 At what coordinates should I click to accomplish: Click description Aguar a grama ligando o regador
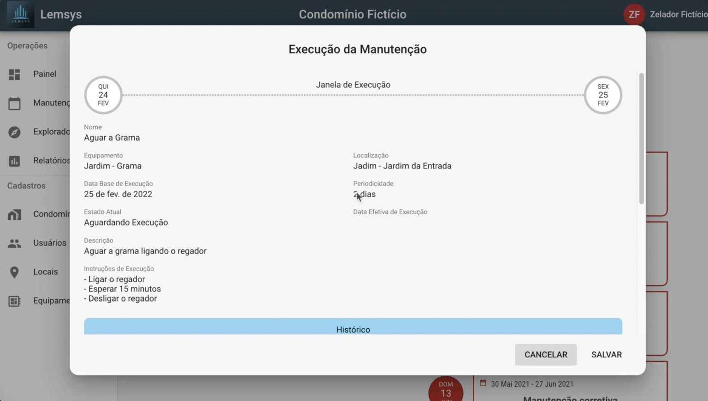[145, 251]
